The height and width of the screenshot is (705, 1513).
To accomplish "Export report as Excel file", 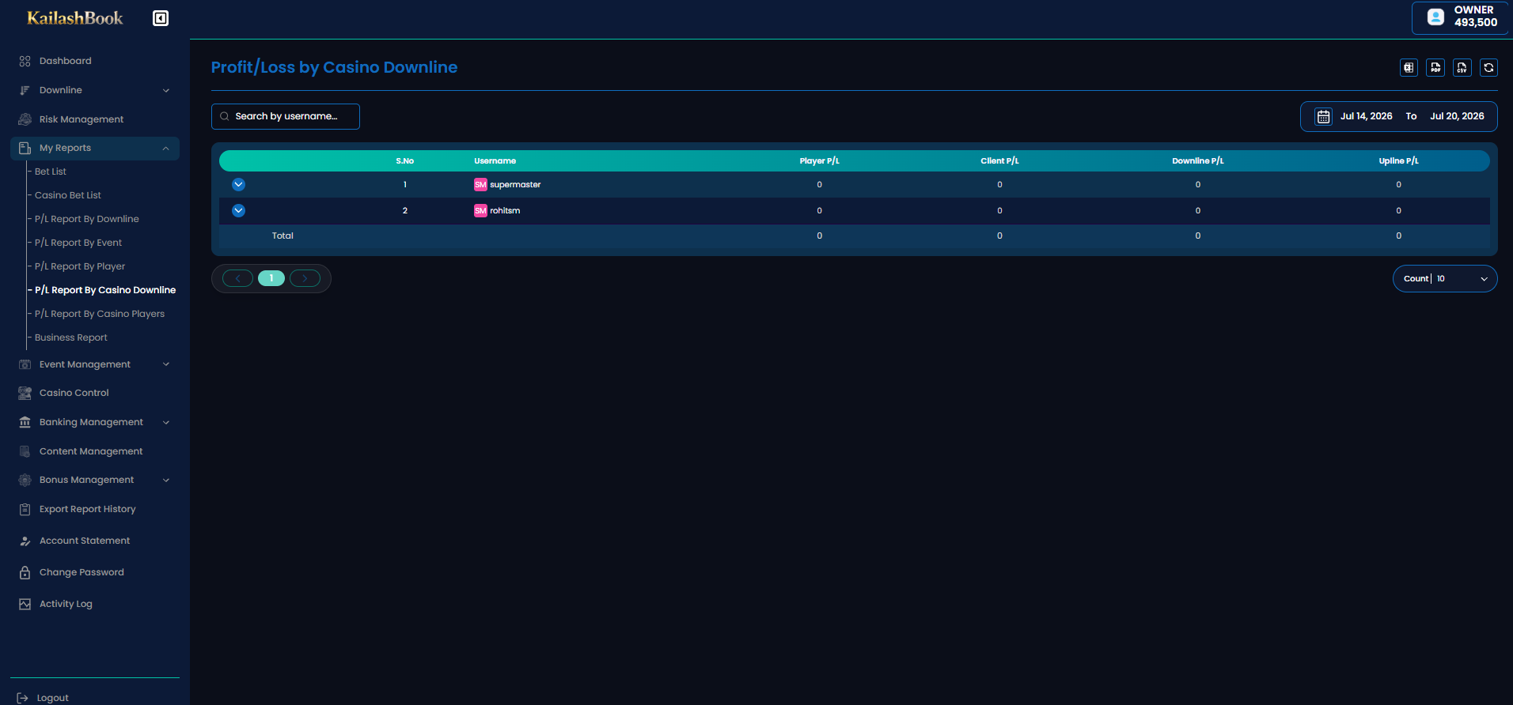I will click(1409, 68).
